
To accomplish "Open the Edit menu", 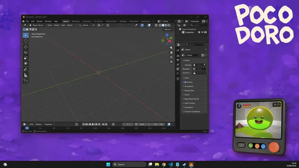I will [x=33, y=21].
